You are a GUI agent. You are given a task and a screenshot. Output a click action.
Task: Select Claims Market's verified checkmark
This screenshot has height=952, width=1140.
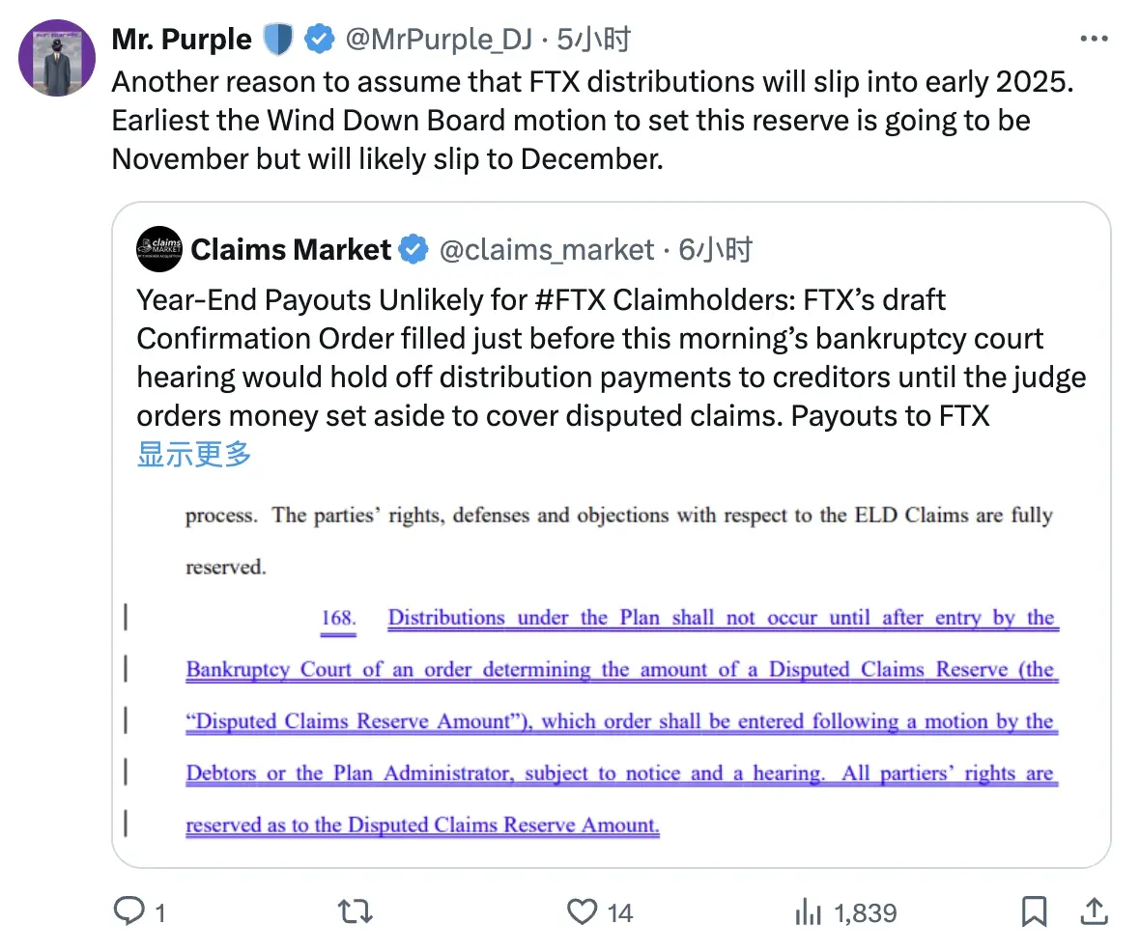pyautogui.click(x=413, y=248)
